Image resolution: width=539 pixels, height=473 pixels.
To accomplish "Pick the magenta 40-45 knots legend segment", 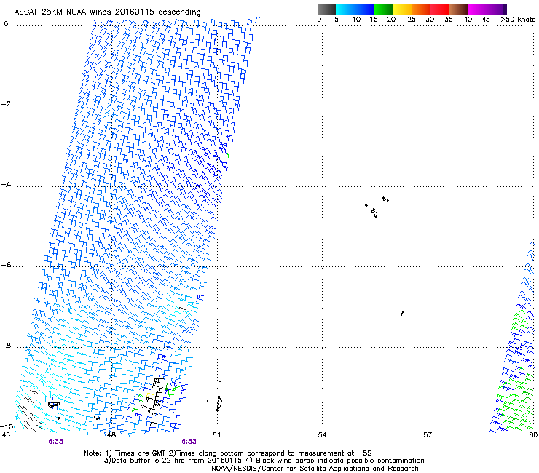I will click(478, 9).
